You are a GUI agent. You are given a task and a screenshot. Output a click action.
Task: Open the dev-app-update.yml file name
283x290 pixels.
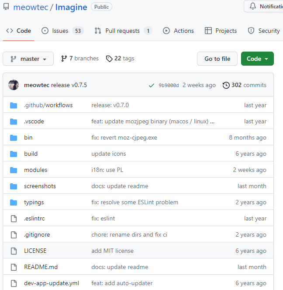pos(52,283)
